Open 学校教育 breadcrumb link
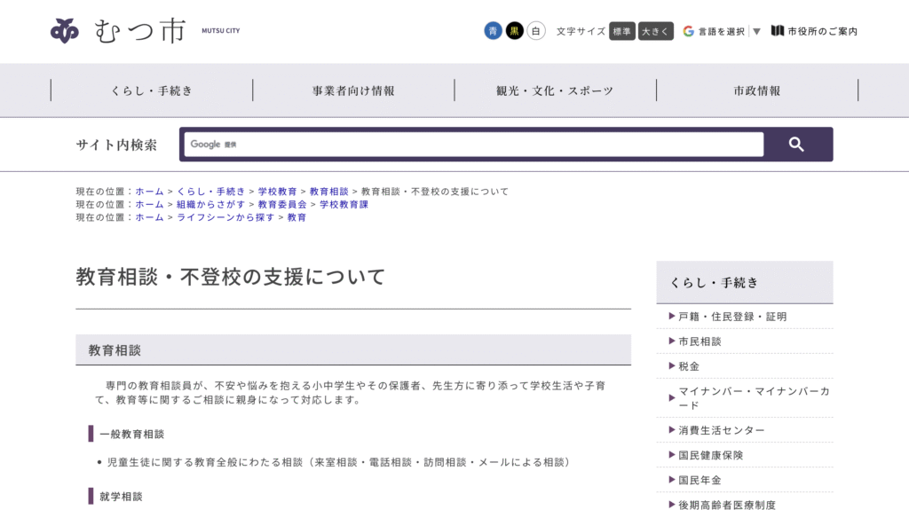 pyautogui.click(x=277, y=192)
